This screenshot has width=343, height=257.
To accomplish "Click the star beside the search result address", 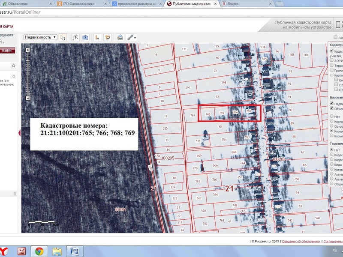I will click(x=14, y=76).
